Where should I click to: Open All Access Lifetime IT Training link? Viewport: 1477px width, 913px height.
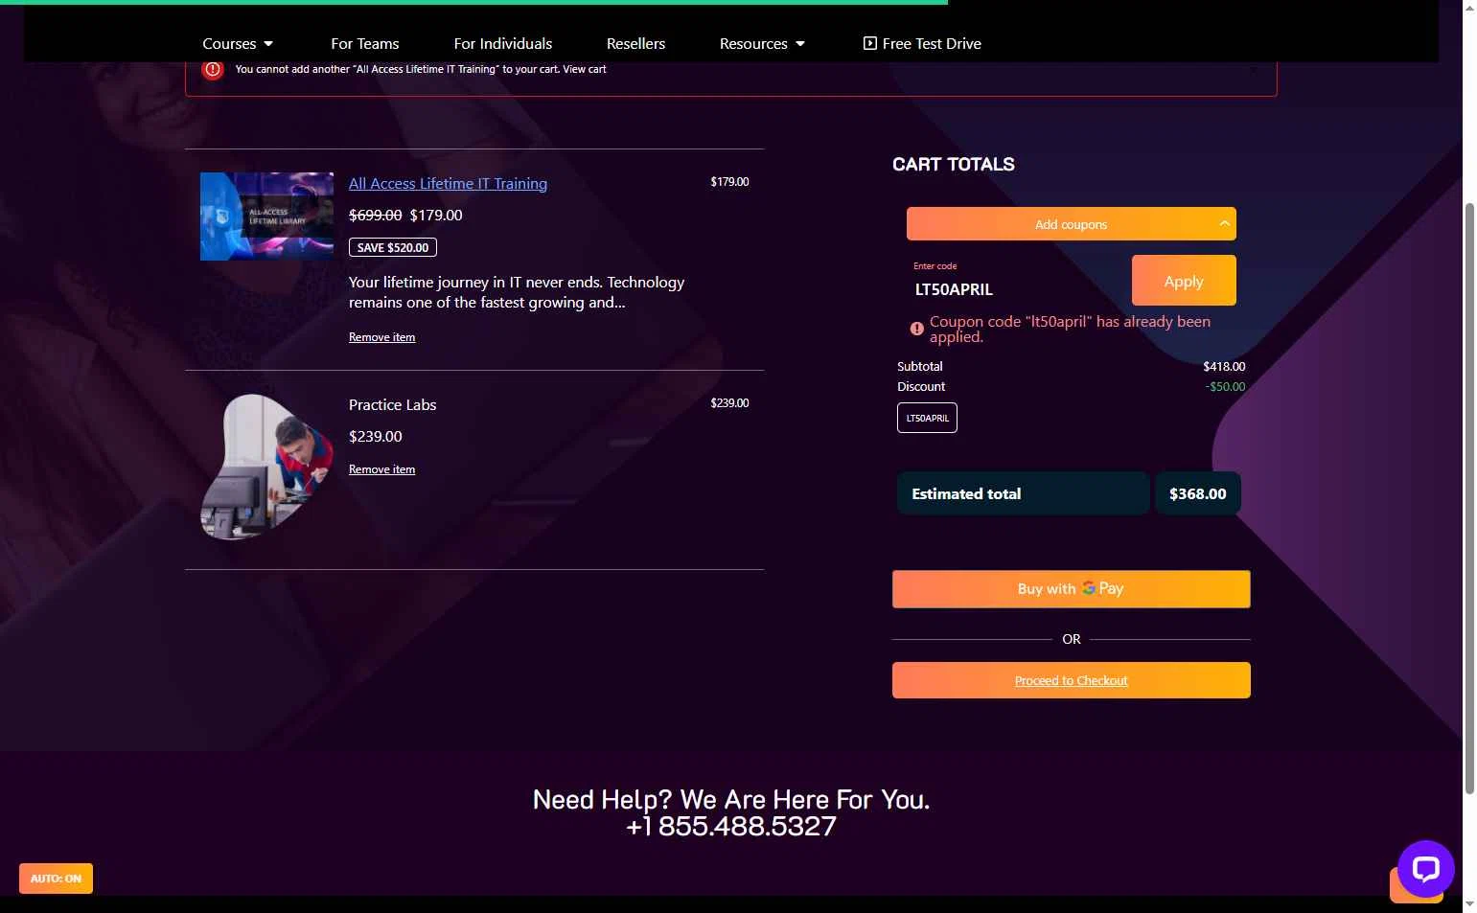click(448, 183)
